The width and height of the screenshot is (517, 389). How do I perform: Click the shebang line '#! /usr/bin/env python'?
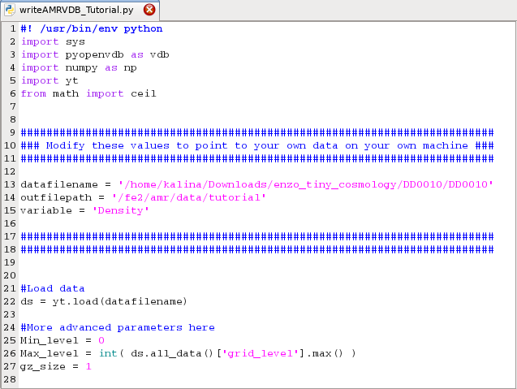coord(91,28)
